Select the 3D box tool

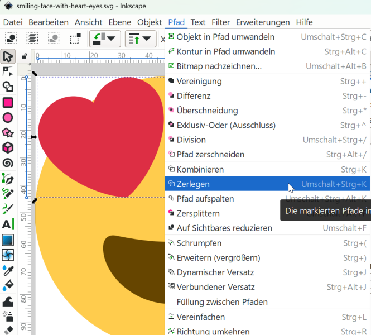(x=8, y=148)
